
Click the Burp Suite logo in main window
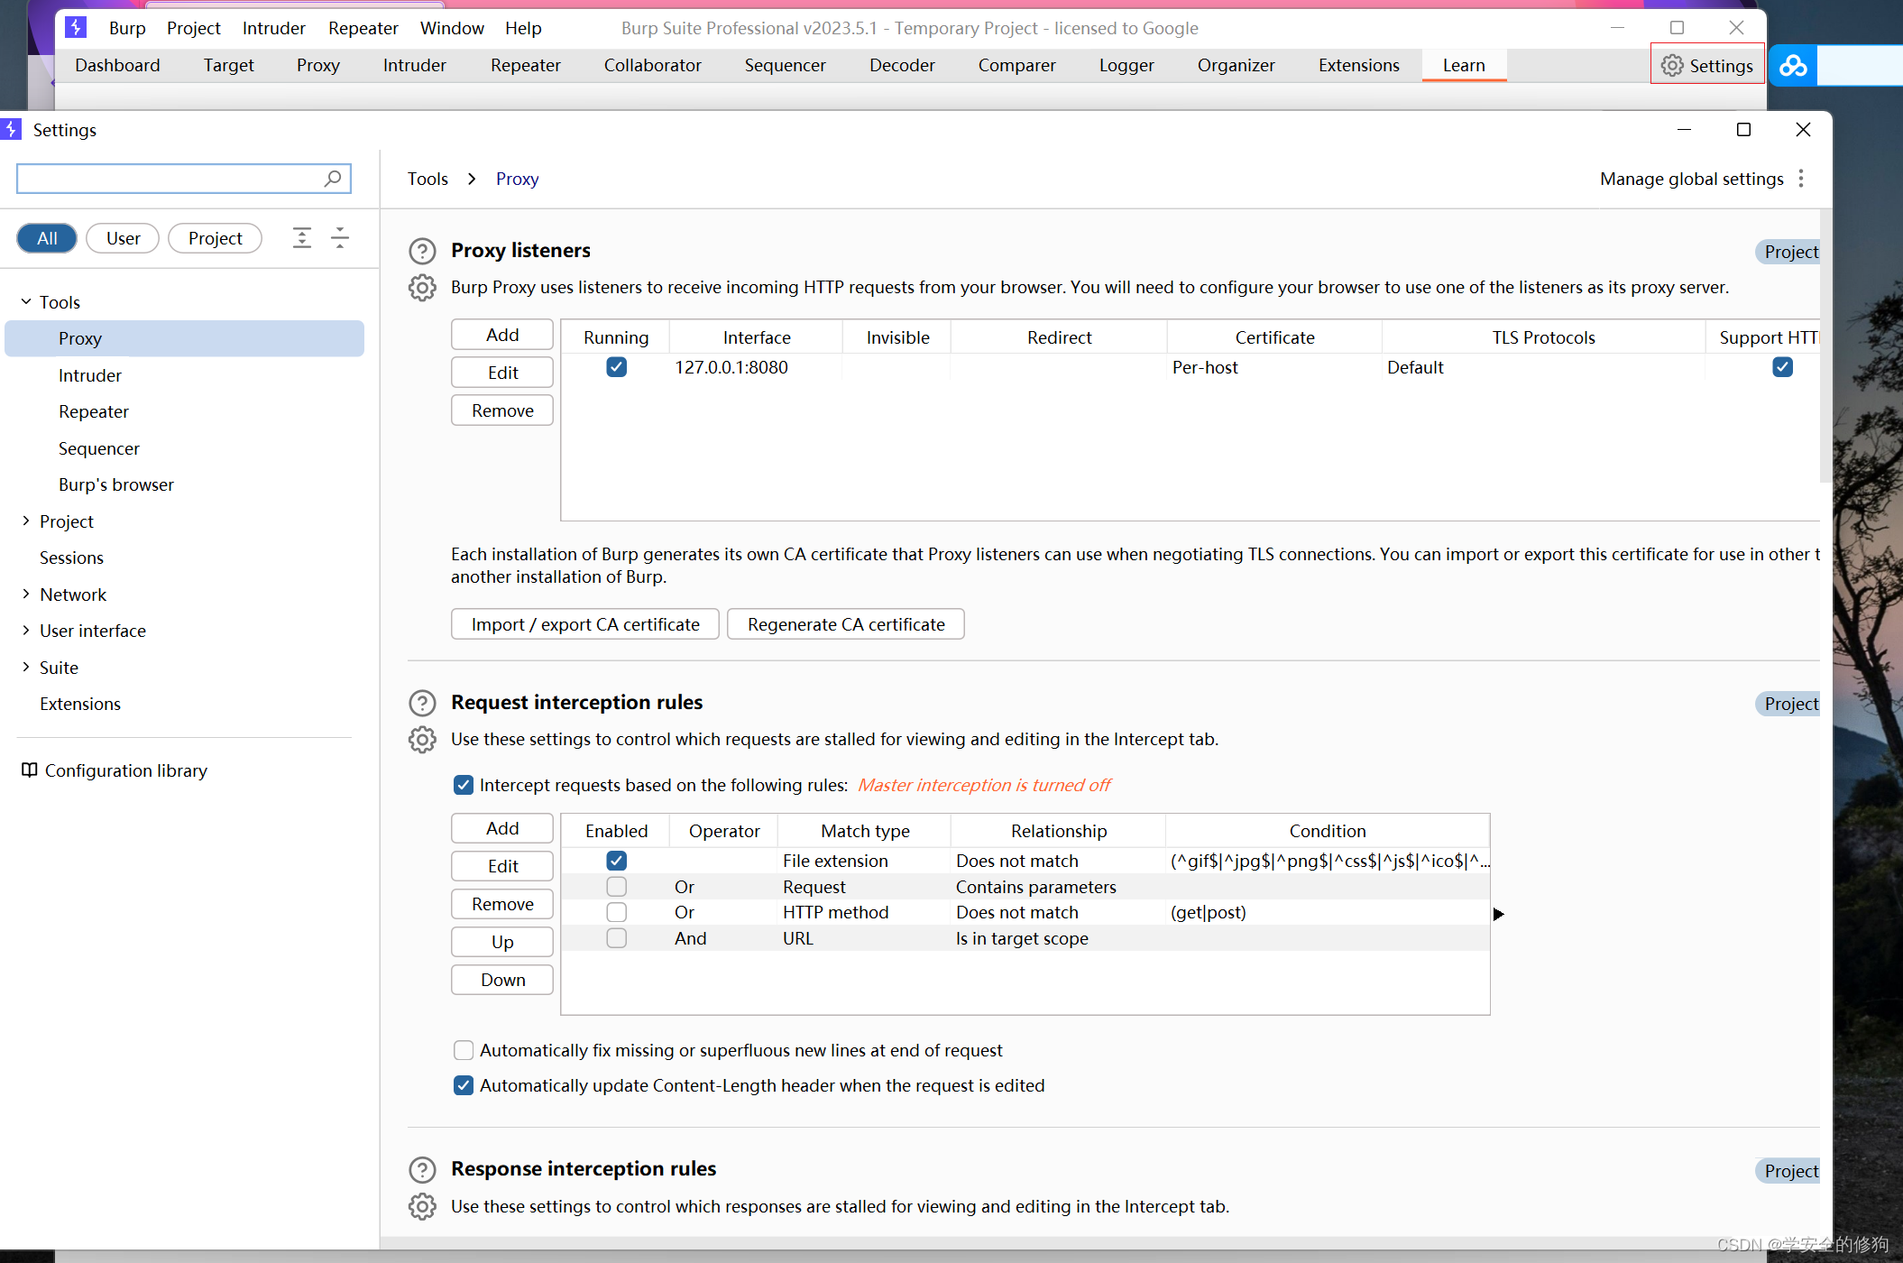pos(76,27)
